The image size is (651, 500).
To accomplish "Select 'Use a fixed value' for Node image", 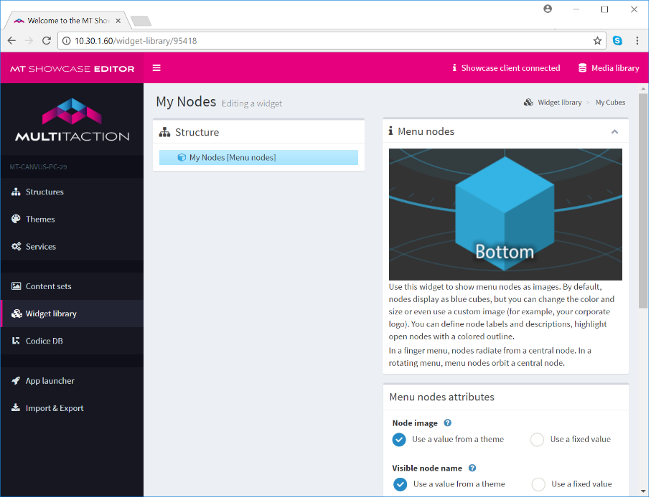I will click(x=537, y=439).
